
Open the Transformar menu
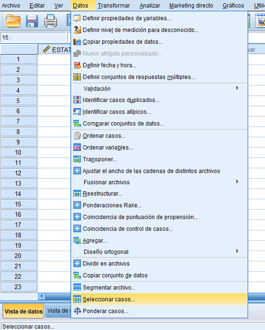(x=114, y=6)
